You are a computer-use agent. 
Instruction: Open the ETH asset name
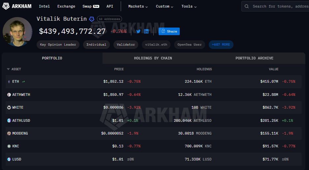pos(15,82)
